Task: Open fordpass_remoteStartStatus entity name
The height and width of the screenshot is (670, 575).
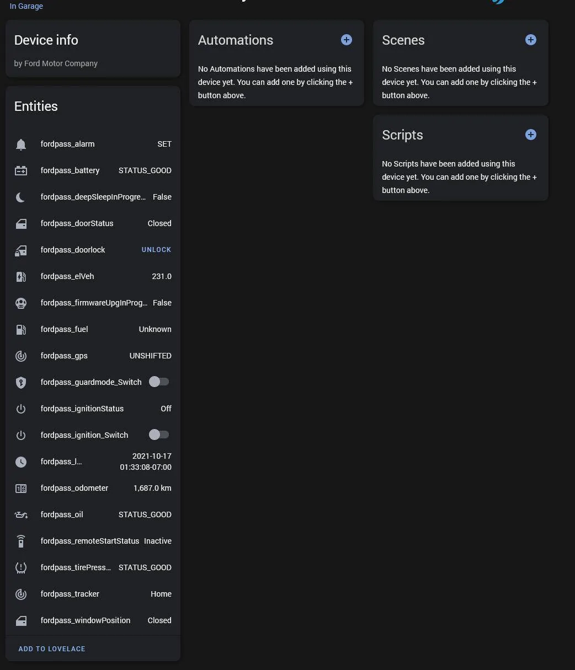Action: click(90, 541)
